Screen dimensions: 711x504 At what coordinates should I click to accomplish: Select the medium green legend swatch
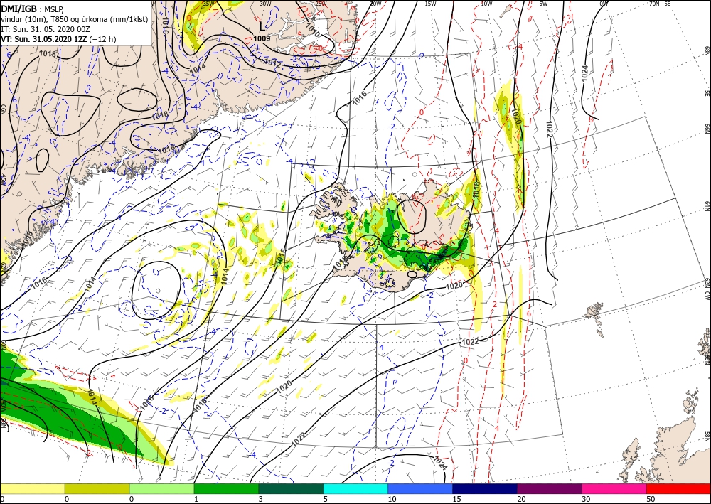tap(226, 488)
